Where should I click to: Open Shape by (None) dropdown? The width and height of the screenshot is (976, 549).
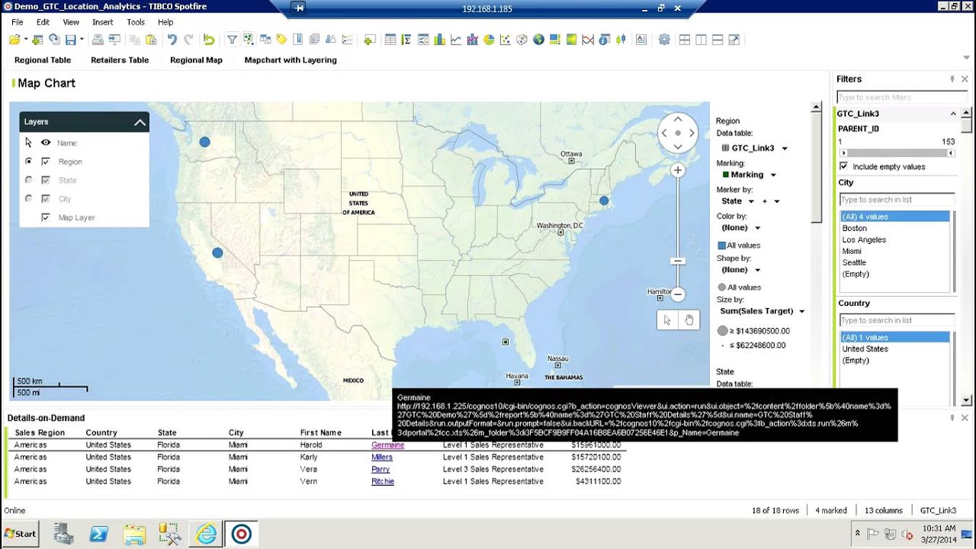click(757, 270)
